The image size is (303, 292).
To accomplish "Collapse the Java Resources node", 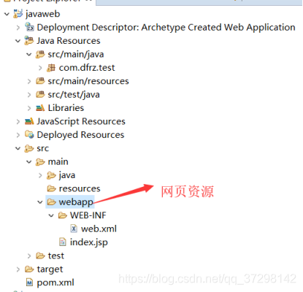I will (18, 41).
